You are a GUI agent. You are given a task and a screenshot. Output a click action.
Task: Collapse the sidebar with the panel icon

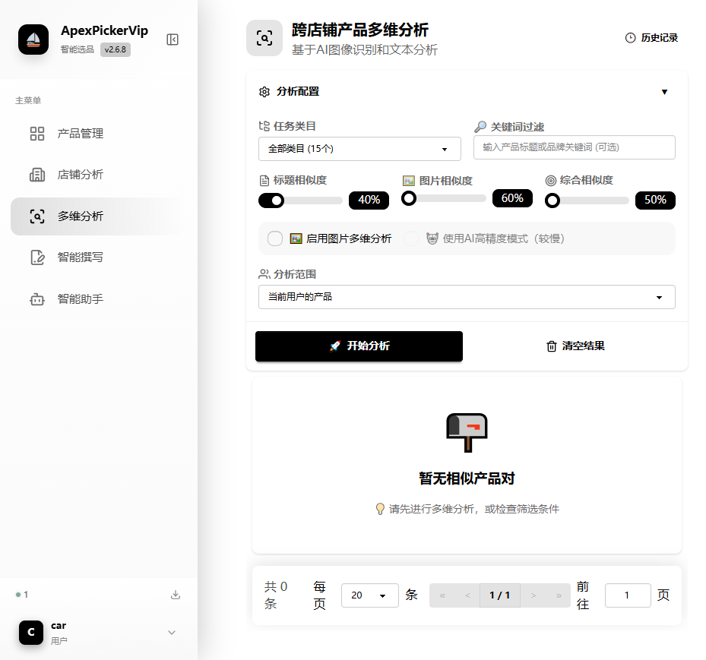[x=173, y=39]
